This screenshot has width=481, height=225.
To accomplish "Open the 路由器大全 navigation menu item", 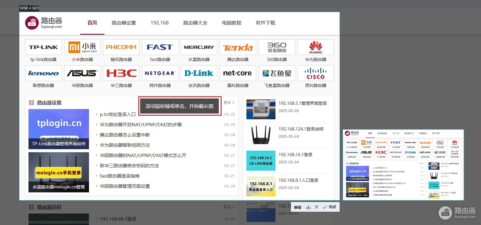I will tap(195, 23).
